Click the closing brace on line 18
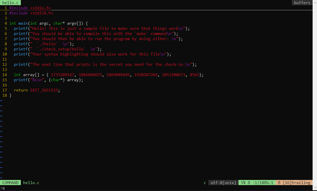Image resolution: width=317 pixels, height=191 pixels. 10,95
